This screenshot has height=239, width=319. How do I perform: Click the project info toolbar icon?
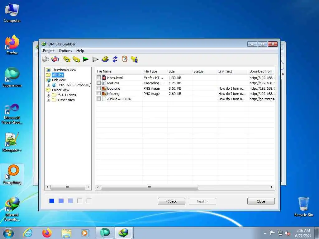coord(135,59)
